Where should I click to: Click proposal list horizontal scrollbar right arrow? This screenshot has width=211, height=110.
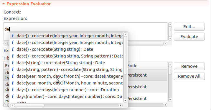[x=121, y=105]
